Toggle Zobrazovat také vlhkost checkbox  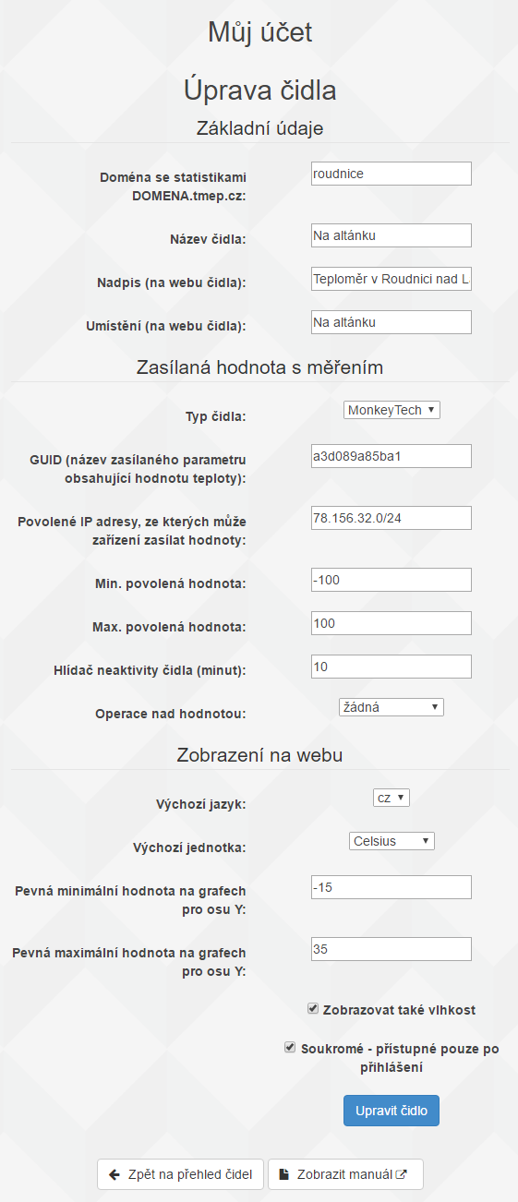tap(313, 1009)
